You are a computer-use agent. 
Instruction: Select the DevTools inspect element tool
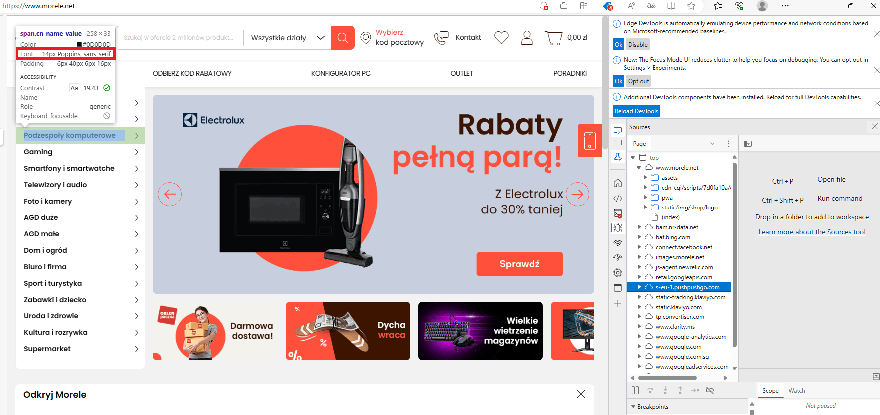pos(618,131)
